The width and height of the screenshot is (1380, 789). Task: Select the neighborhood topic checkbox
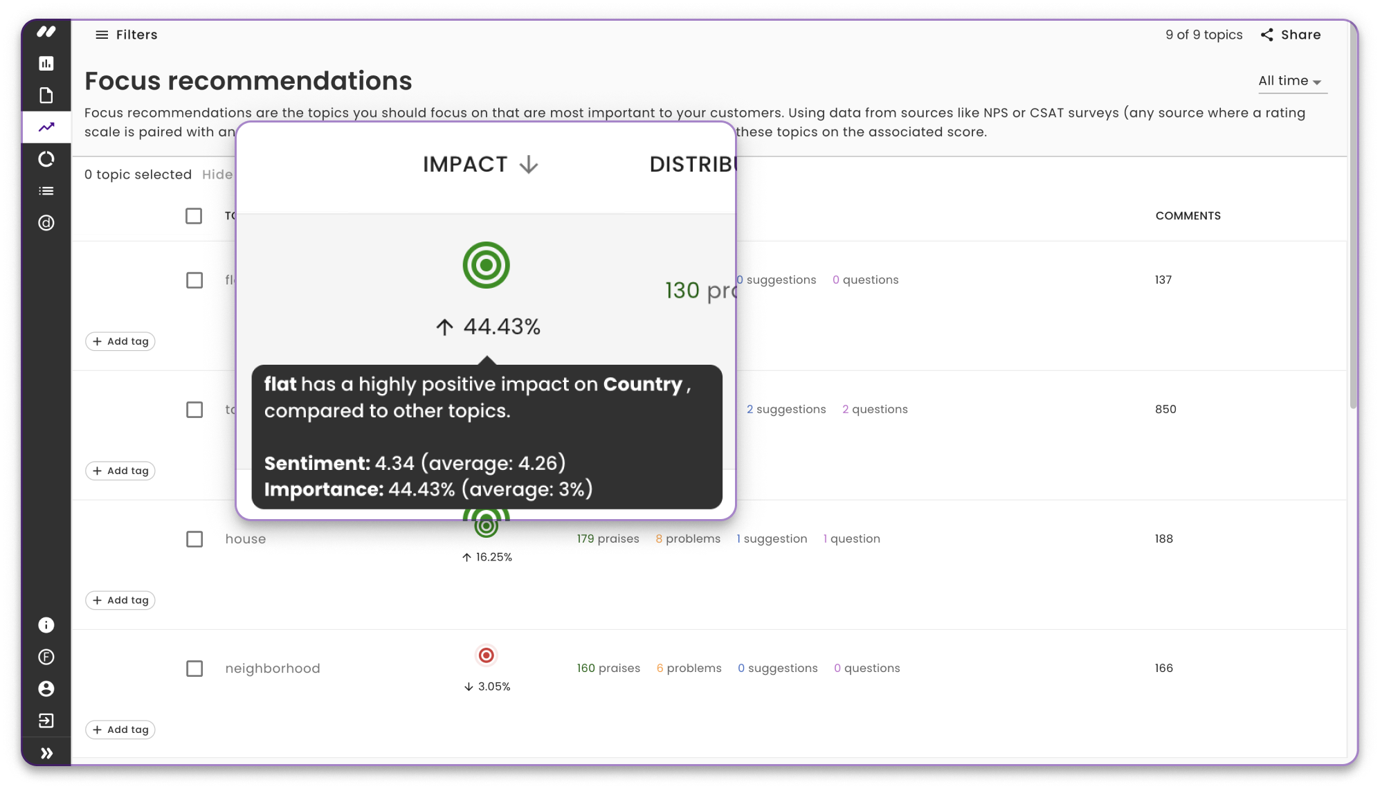click(194, 669)
